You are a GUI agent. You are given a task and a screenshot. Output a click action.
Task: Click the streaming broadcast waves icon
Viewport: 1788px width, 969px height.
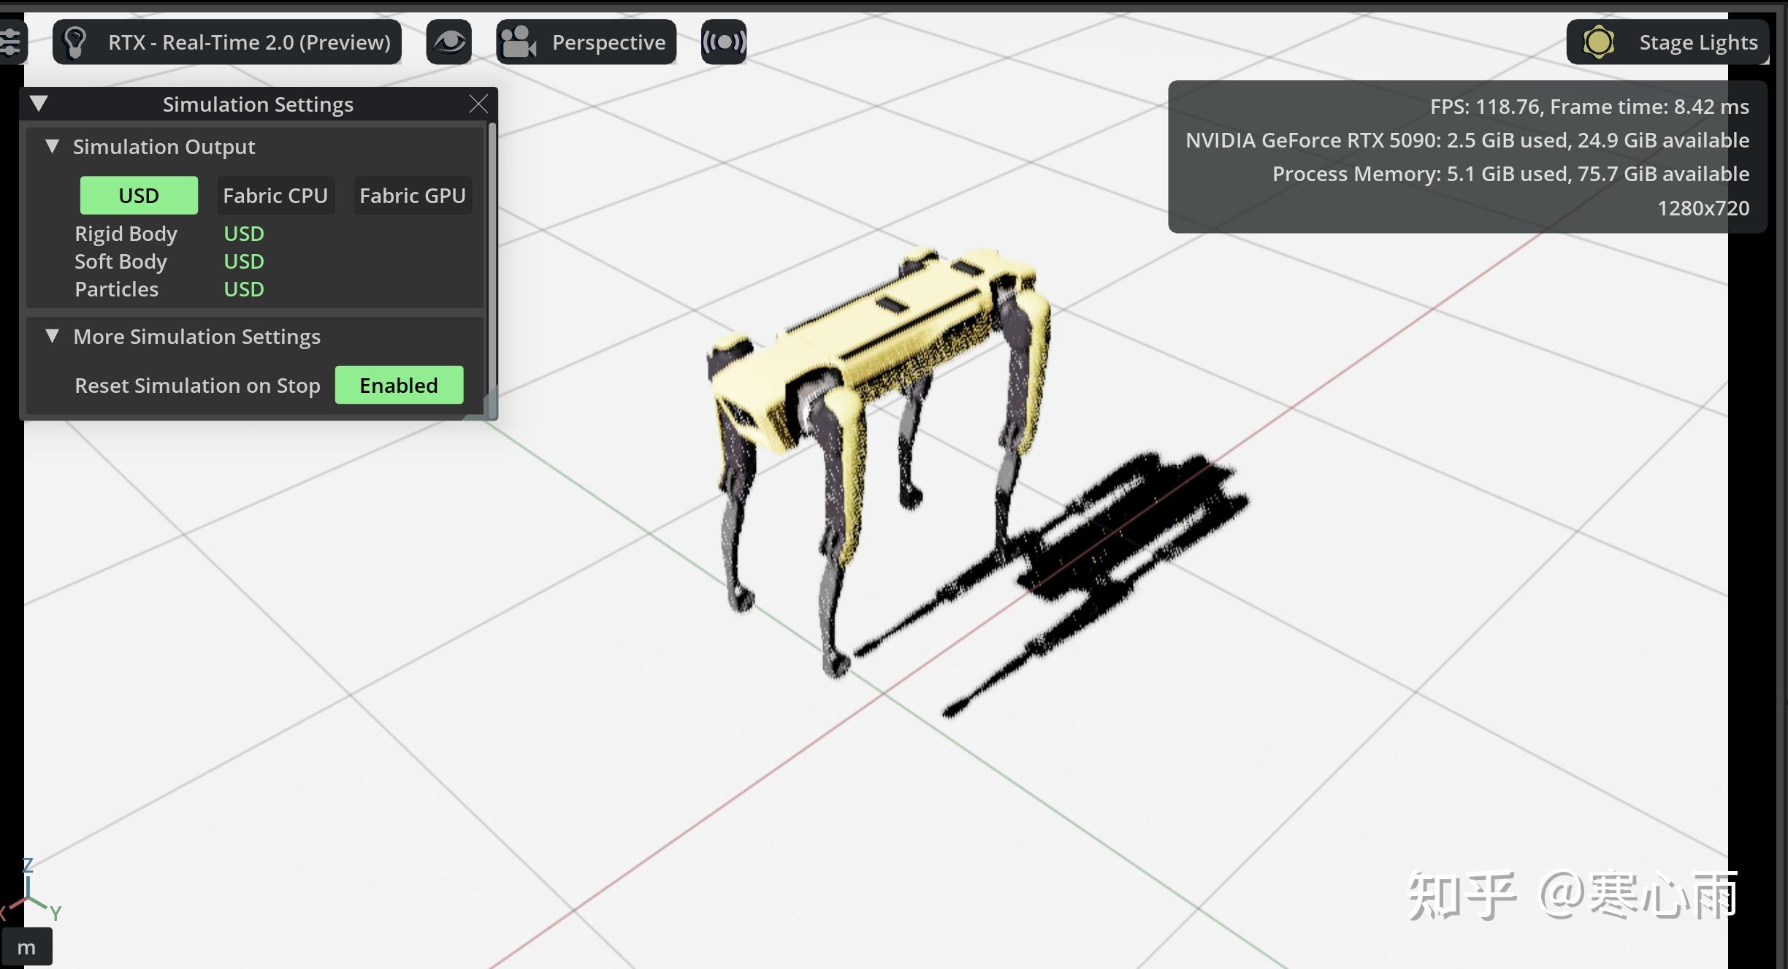[x=723, y=42]
